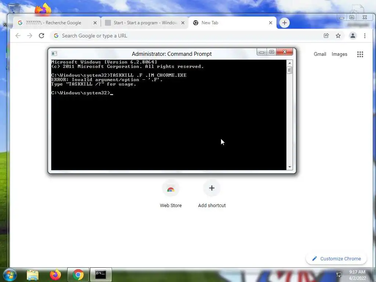Close the Command Prompt window
Screen dimensions: 376x282
pos(285,52)
